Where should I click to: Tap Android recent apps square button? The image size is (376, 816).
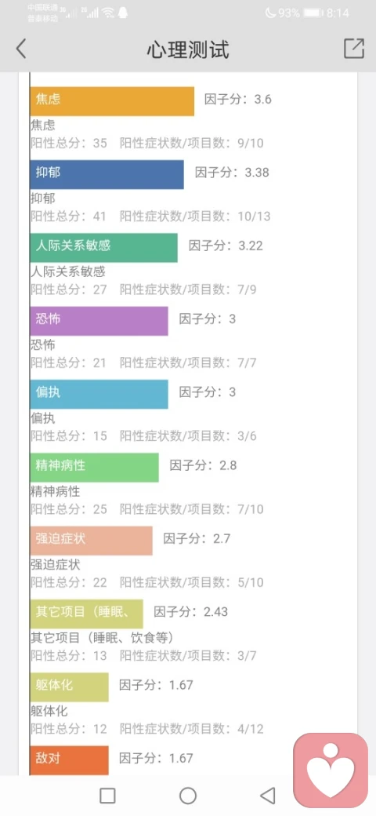point(107,795)
